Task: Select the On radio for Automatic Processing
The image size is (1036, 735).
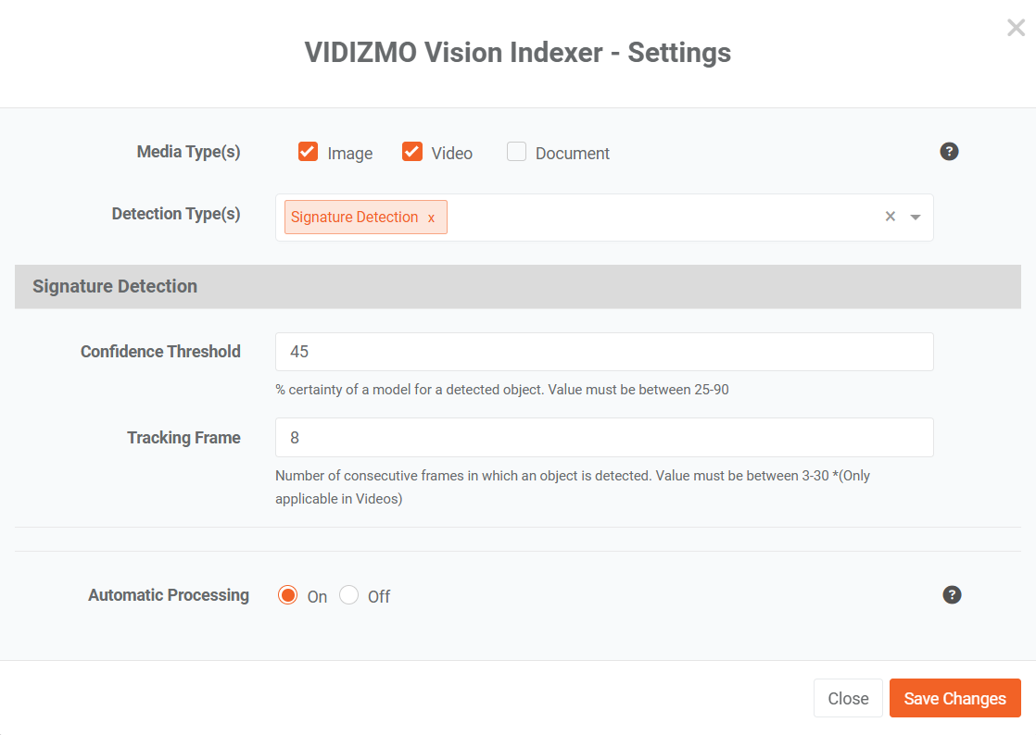Action: tap(287, 595)
